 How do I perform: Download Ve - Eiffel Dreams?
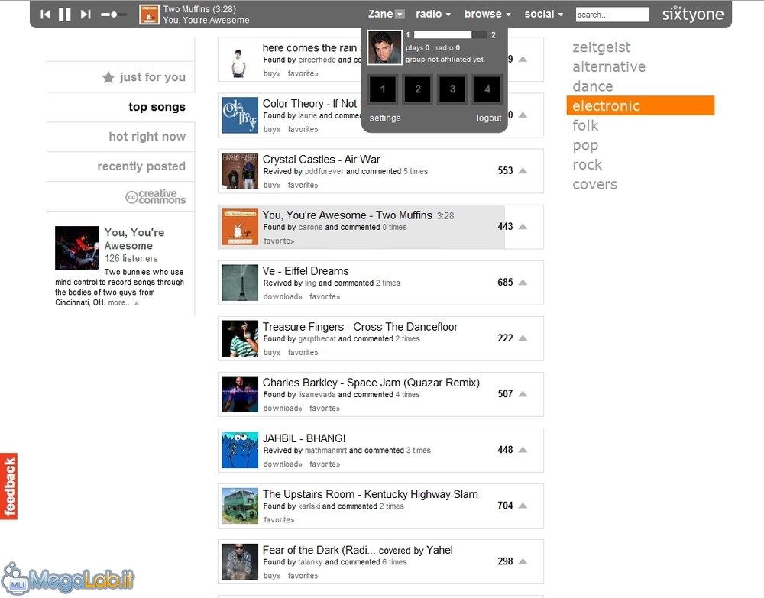tap(283, 296)
